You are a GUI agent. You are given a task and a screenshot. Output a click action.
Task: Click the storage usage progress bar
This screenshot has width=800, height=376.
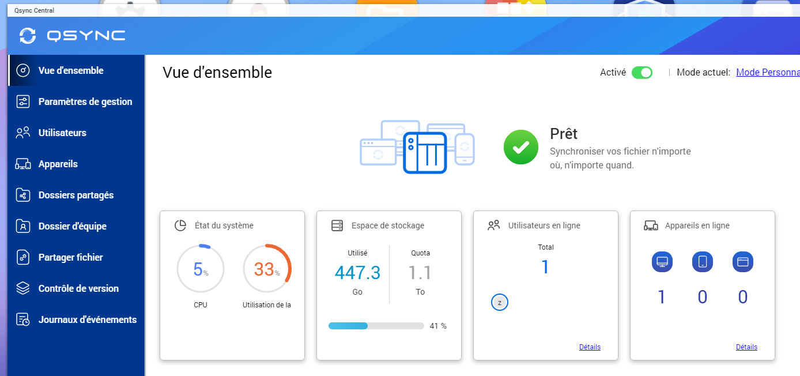pyautogui.click(x=376, y=326)
